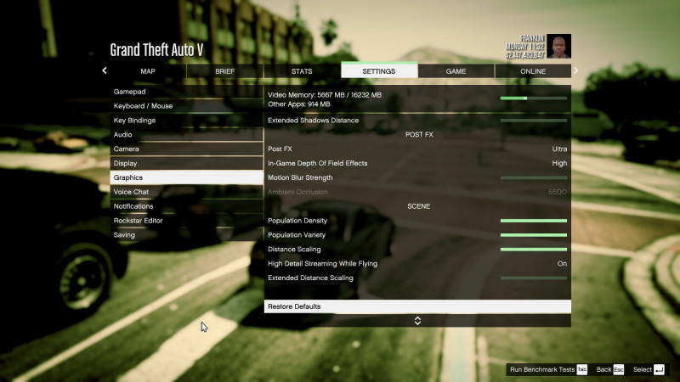Image resolution: width=680 pixels, height=382 pixels.
Task: Click the Select prompt
Action: point(643,369)
